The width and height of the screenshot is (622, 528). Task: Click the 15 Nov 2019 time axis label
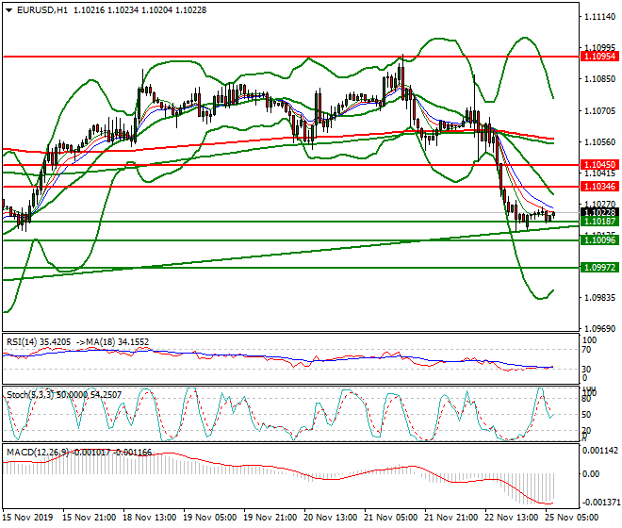(x=27, y=518)
